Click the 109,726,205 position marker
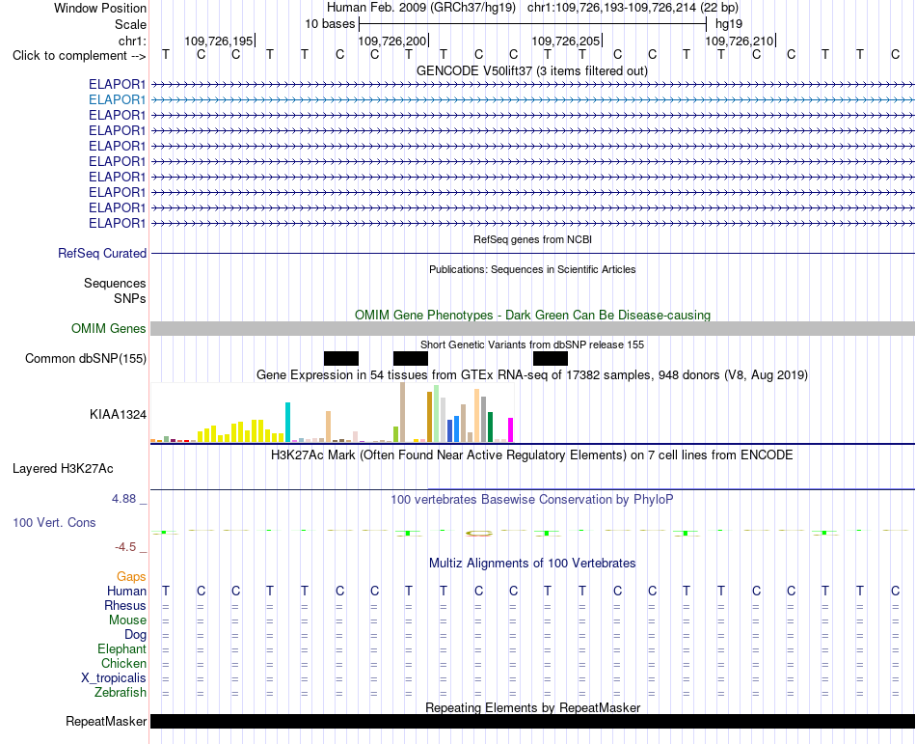Image resolution: width=916 pixels, height=744 pixels. click(565, 41)
